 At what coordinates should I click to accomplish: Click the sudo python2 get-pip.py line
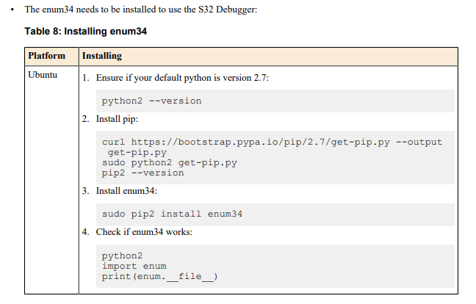[169, 162]
